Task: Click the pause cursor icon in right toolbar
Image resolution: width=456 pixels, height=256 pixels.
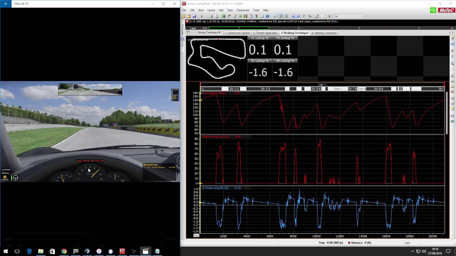Action: coord(452,56)
